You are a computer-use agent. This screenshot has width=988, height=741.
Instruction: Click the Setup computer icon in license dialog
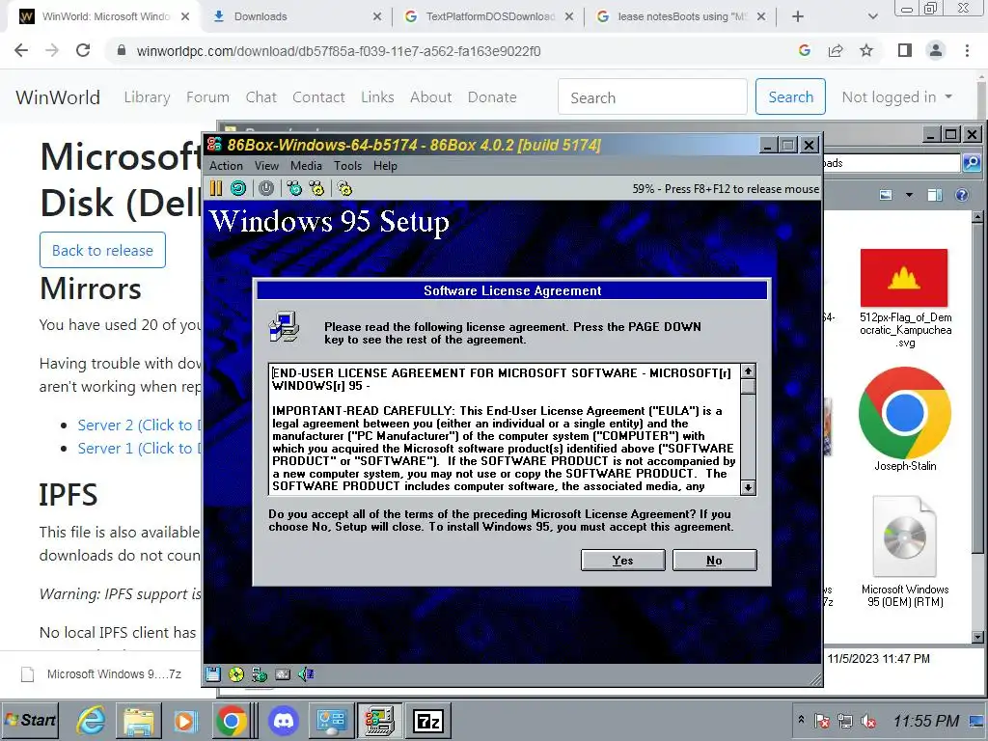pos(285,326)
